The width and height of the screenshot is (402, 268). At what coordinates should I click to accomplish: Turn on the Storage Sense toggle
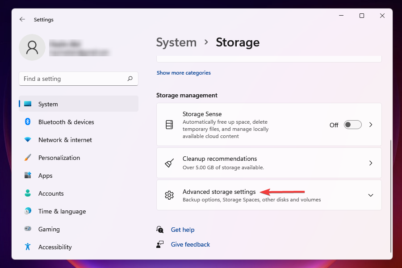click(x=352, y=125)
